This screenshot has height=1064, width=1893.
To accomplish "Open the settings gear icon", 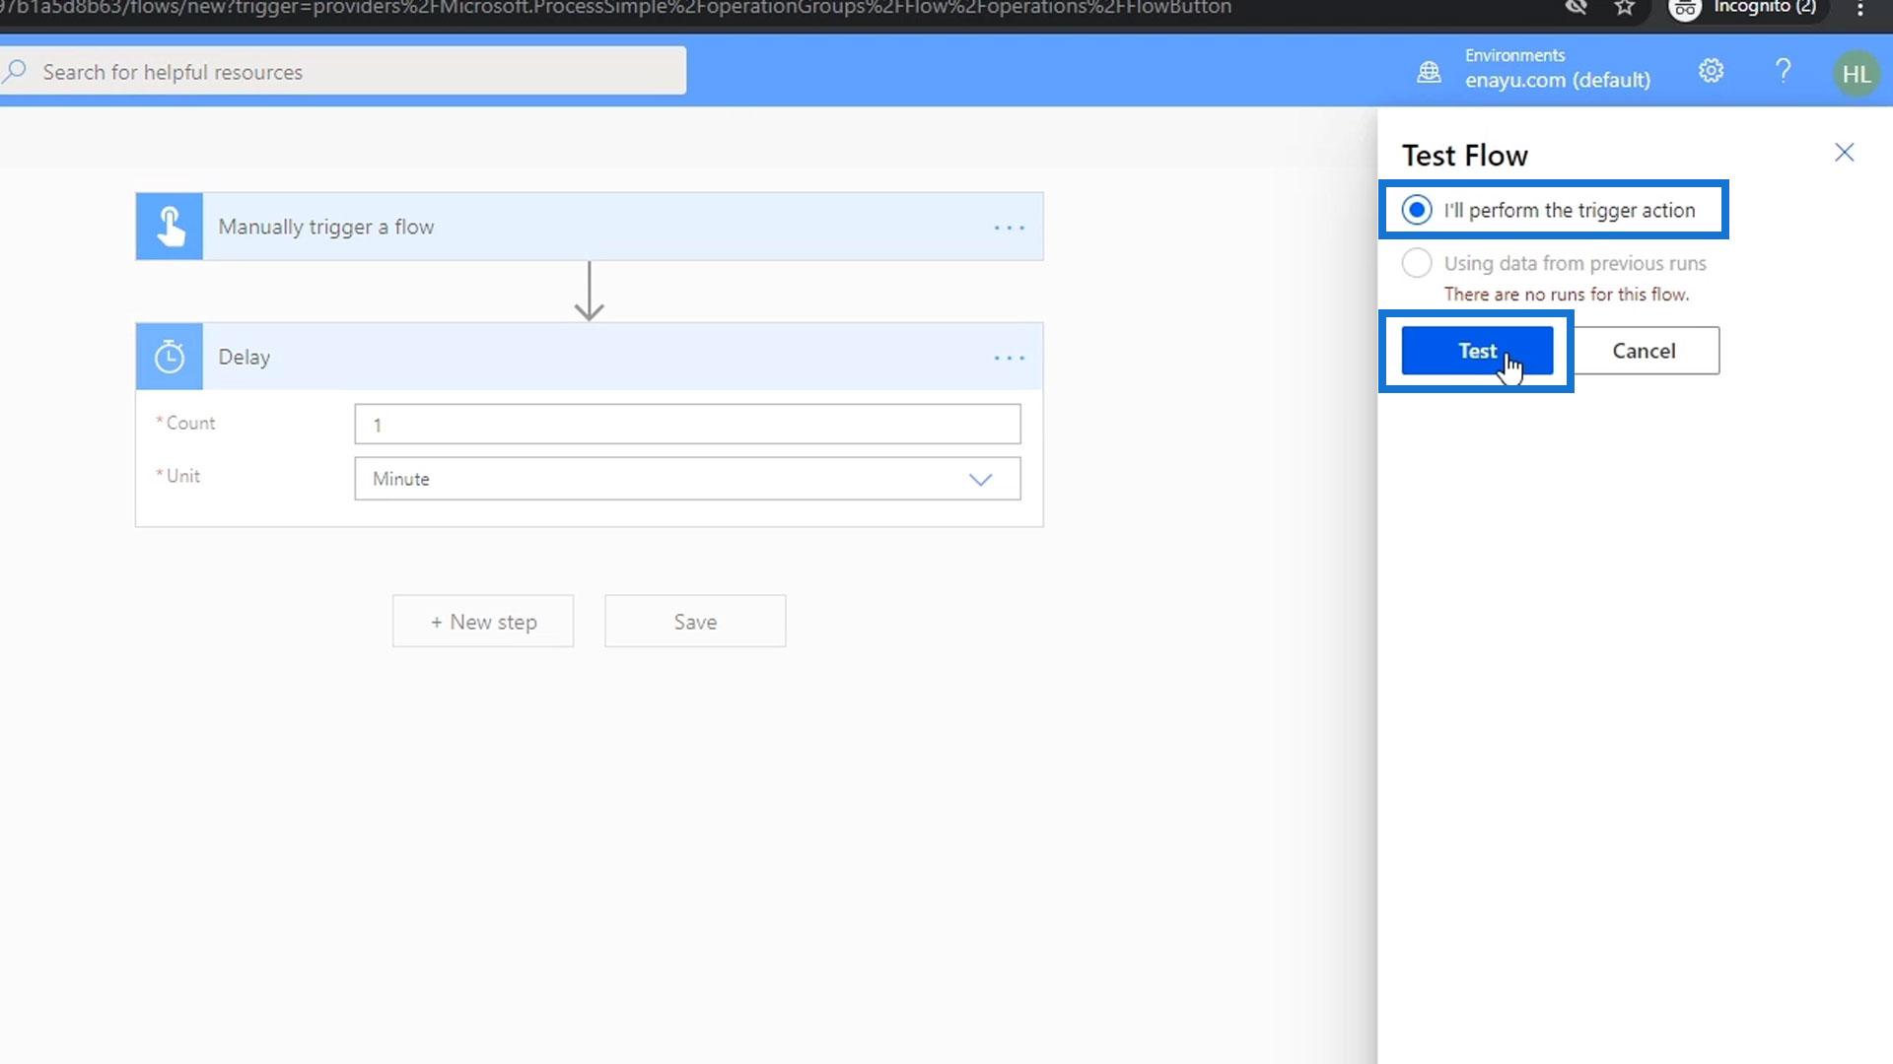I will 1711,71.
